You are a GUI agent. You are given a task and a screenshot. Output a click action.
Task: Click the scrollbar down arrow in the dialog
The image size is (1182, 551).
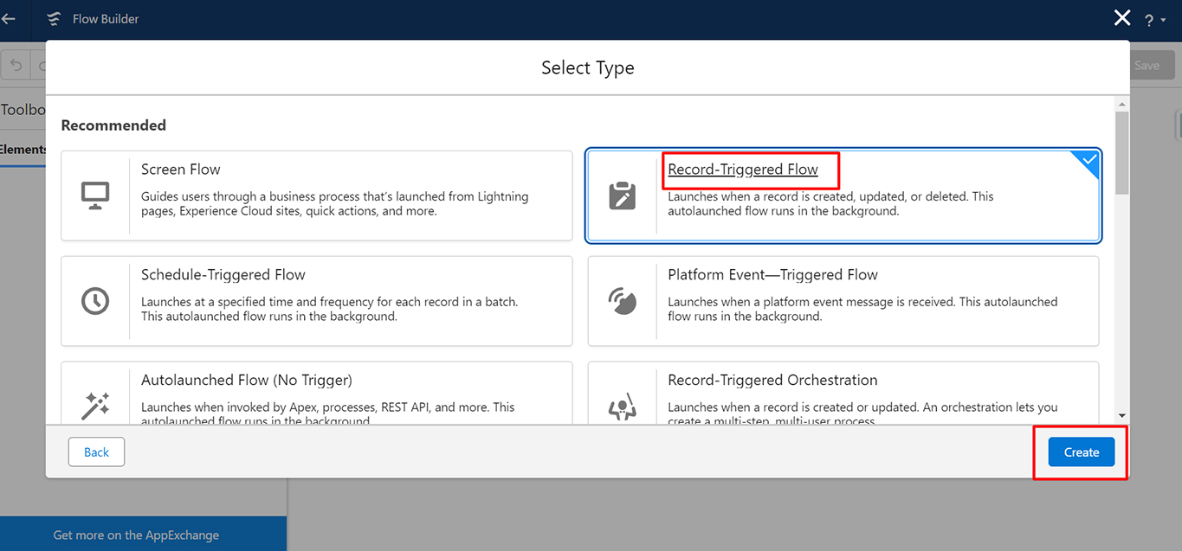[1122, 416]
